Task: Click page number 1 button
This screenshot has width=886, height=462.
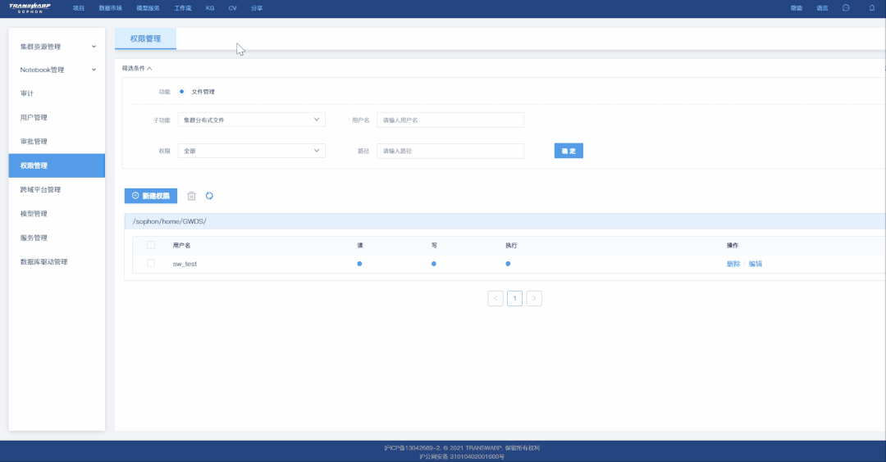Action: click(x=514, y=298)
